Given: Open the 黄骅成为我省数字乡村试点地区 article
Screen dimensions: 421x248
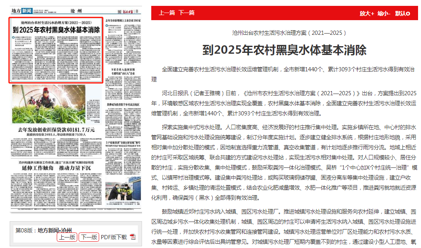Looking at the screenshot, I should click(x=123, y=103).
